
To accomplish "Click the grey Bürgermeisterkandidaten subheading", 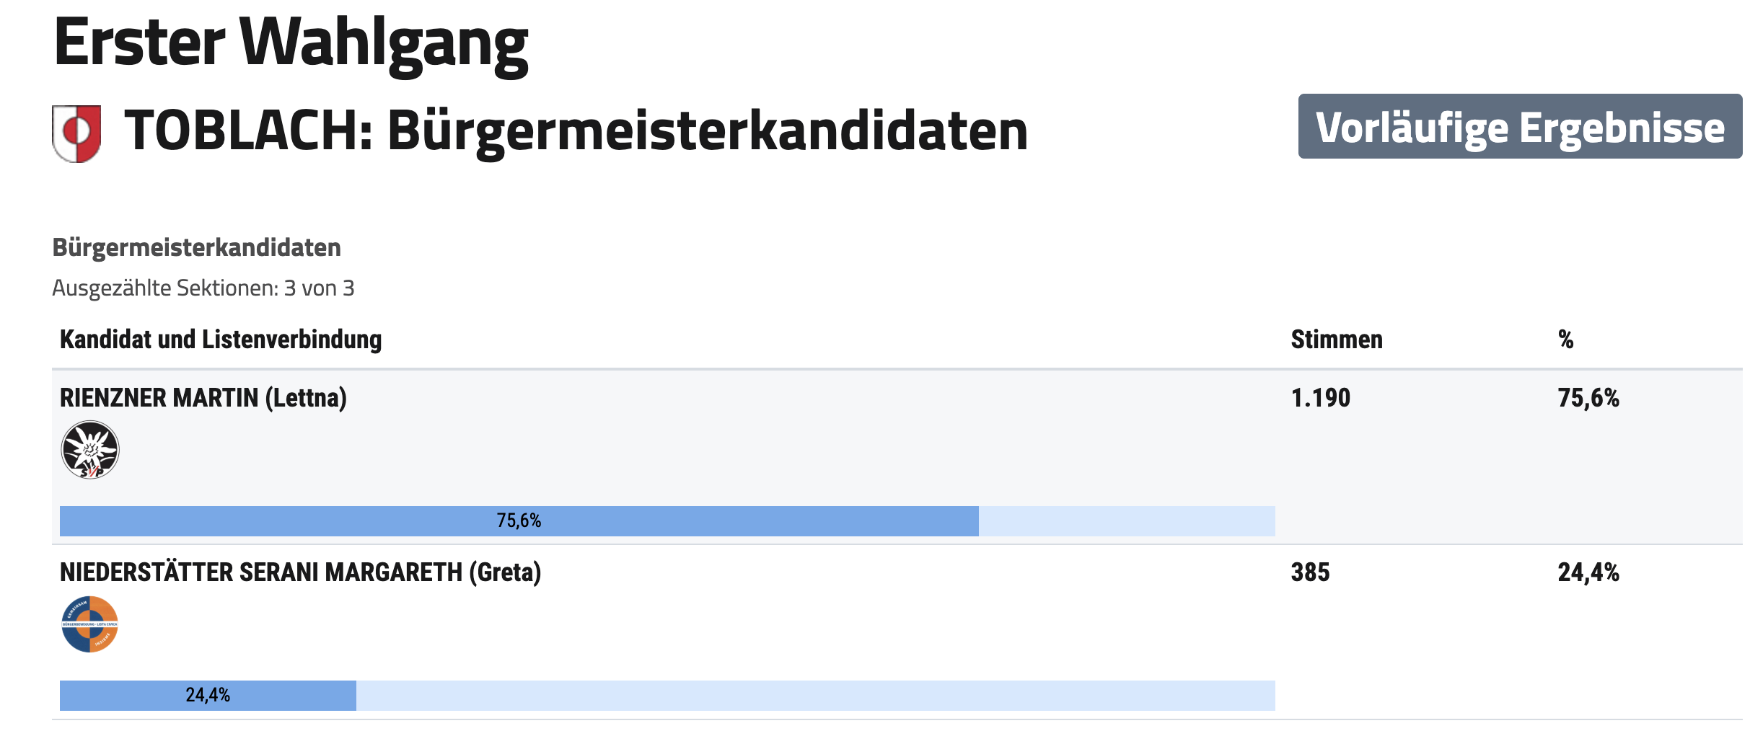I will [196, 247].
